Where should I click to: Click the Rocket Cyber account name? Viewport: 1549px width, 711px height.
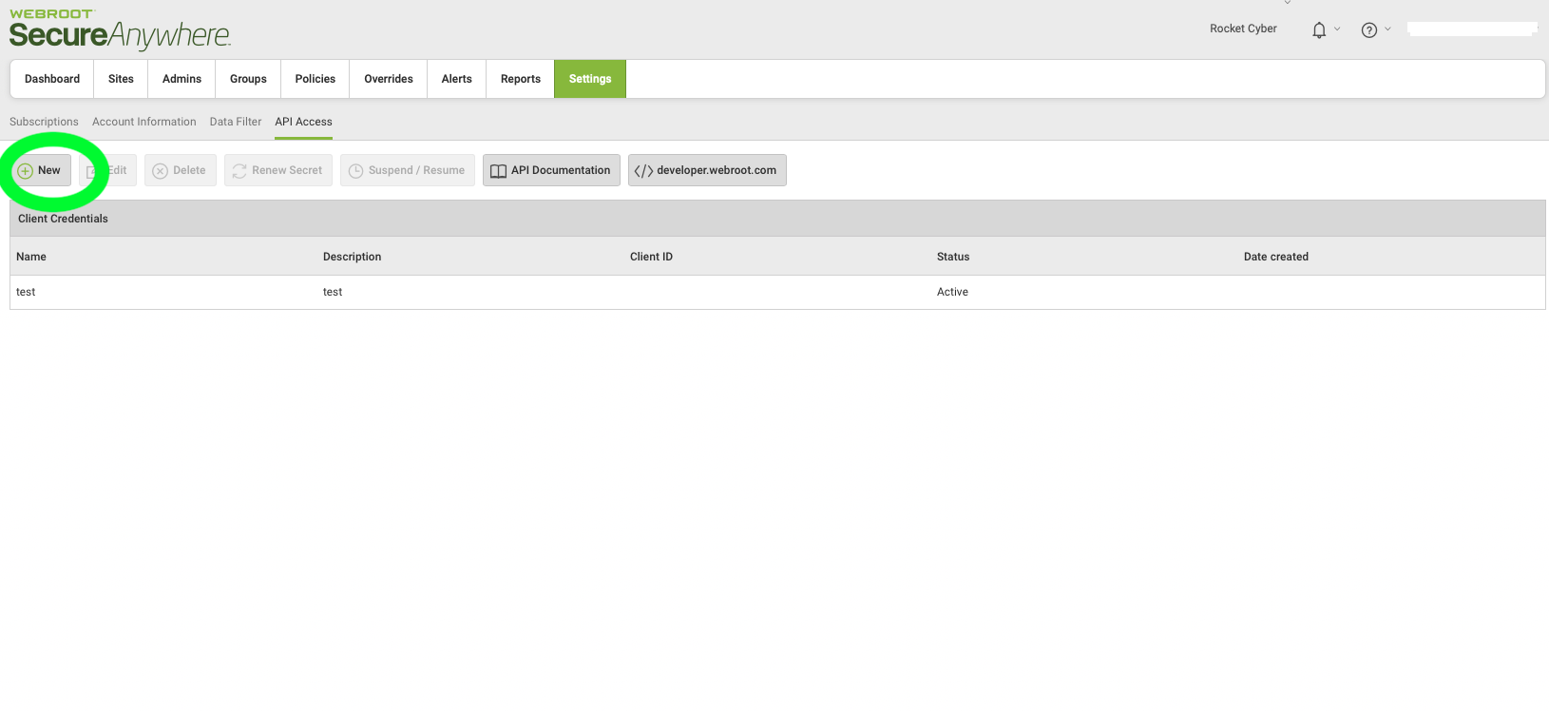tap(1243, 29)
